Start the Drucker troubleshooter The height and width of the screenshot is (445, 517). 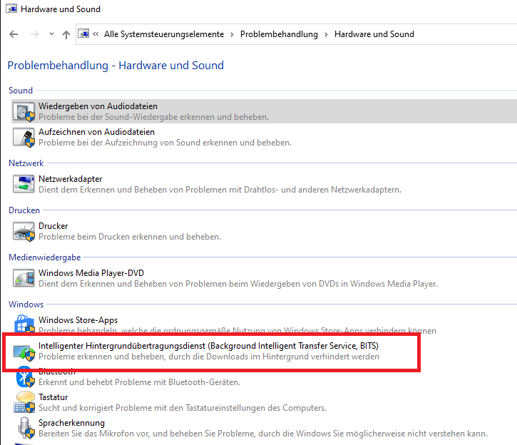(x=53, y=226)
